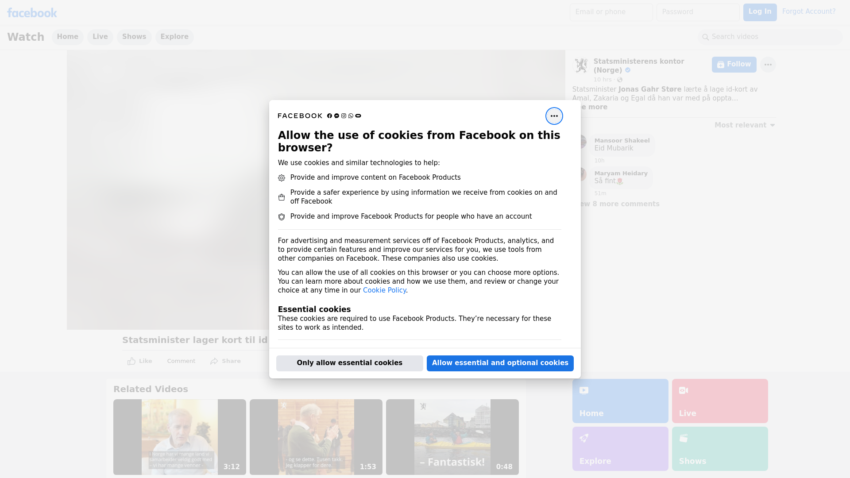Click the Comment action under the video
Viewport: 850px width, 478px height.
181,361
